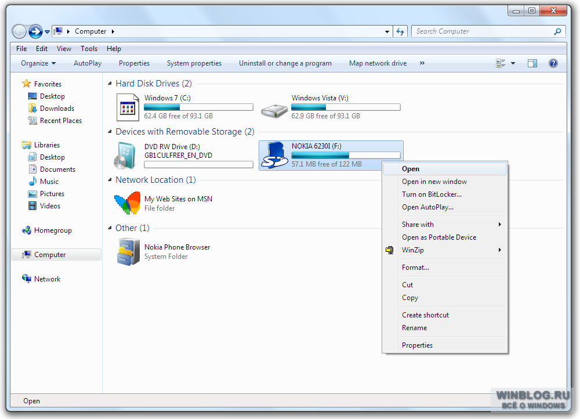Collapse the Hard Disk Drives group

tap(110, 84)
